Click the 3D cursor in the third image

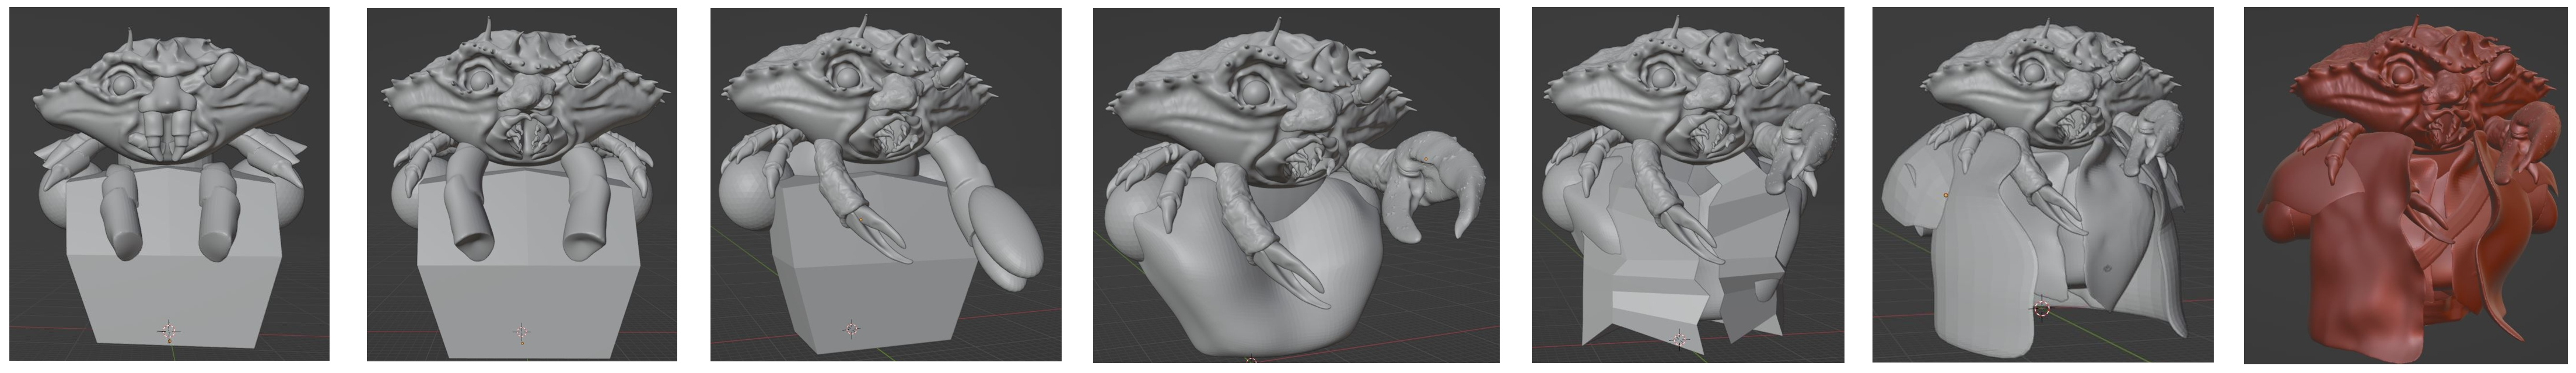pyautogui.click(x=851, y=328)
